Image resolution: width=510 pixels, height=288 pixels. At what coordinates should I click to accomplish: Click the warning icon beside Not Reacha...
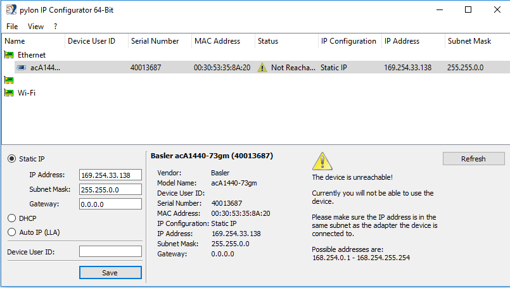(x=262, y=68)
